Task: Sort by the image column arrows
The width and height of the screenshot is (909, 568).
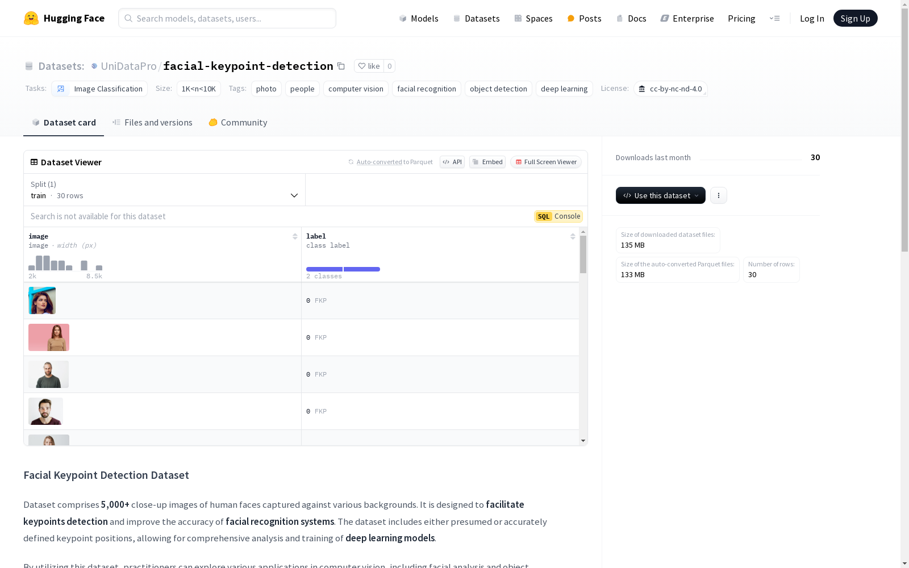Action: [x=295, y=236]
